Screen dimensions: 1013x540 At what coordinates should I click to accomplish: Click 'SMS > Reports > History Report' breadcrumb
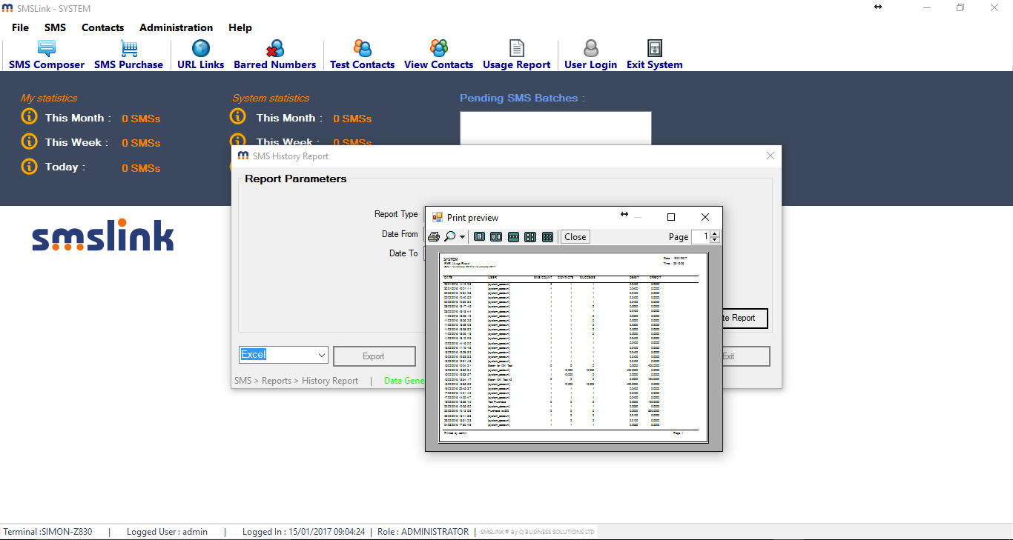click(296, 381)
